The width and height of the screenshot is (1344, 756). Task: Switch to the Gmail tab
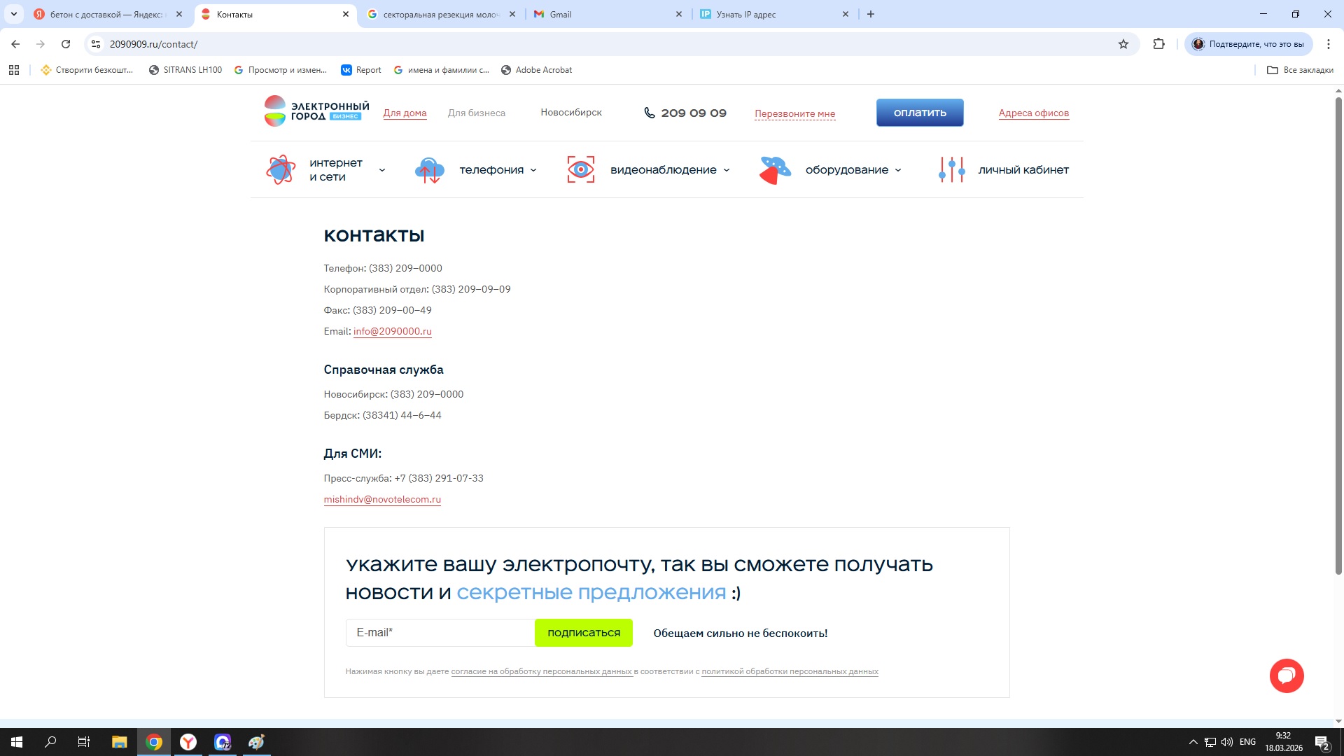click(x=605, y=14)
